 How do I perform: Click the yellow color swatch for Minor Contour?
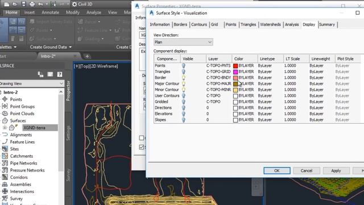235,90
